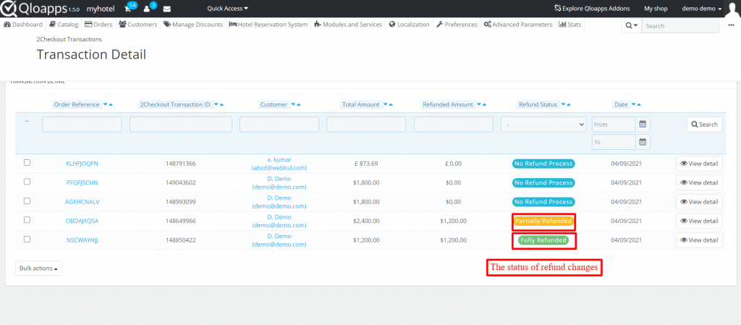Click transaction ID 148791366
The height and width of the screenshot is (325, 741).
[180, 164]
